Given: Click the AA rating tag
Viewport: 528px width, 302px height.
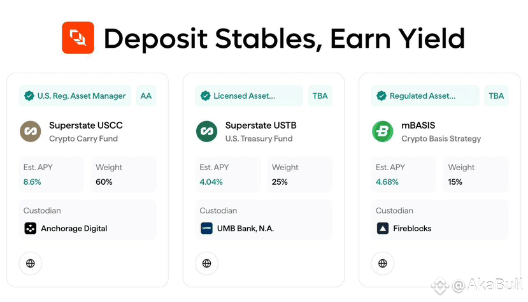Looking at the screenshot, I should pyautogui.click(x=146, y=96).
